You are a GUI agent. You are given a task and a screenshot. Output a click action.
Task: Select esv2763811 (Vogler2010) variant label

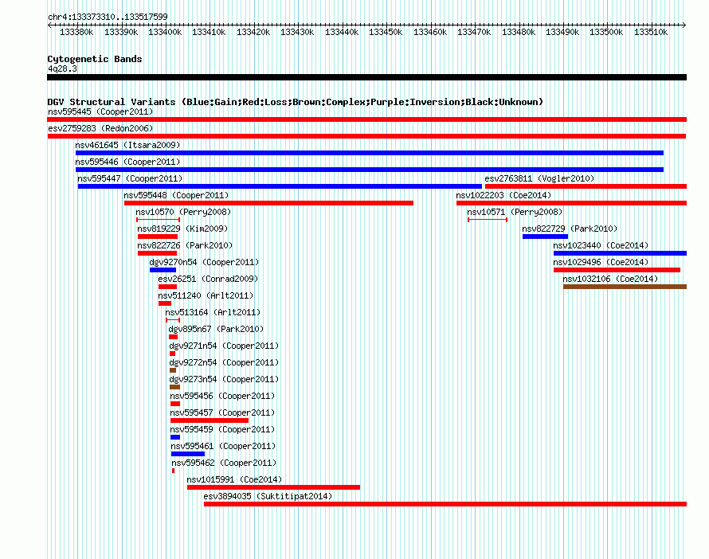tap(539, 178)
